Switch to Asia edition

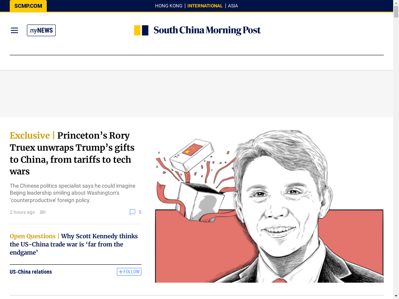[233, 6]
